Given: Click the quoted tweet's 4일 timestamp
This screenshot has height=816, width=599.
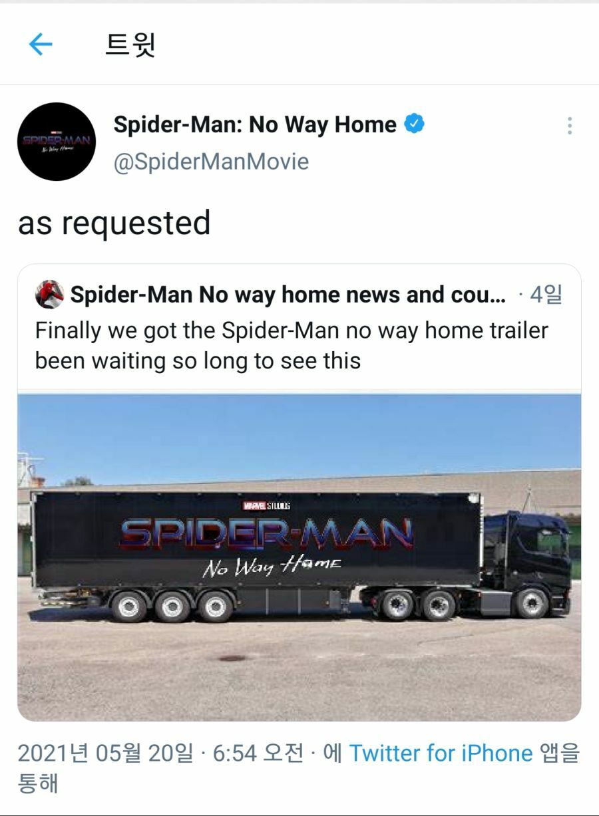Looking at the screenshot, I should click(546, 295).
